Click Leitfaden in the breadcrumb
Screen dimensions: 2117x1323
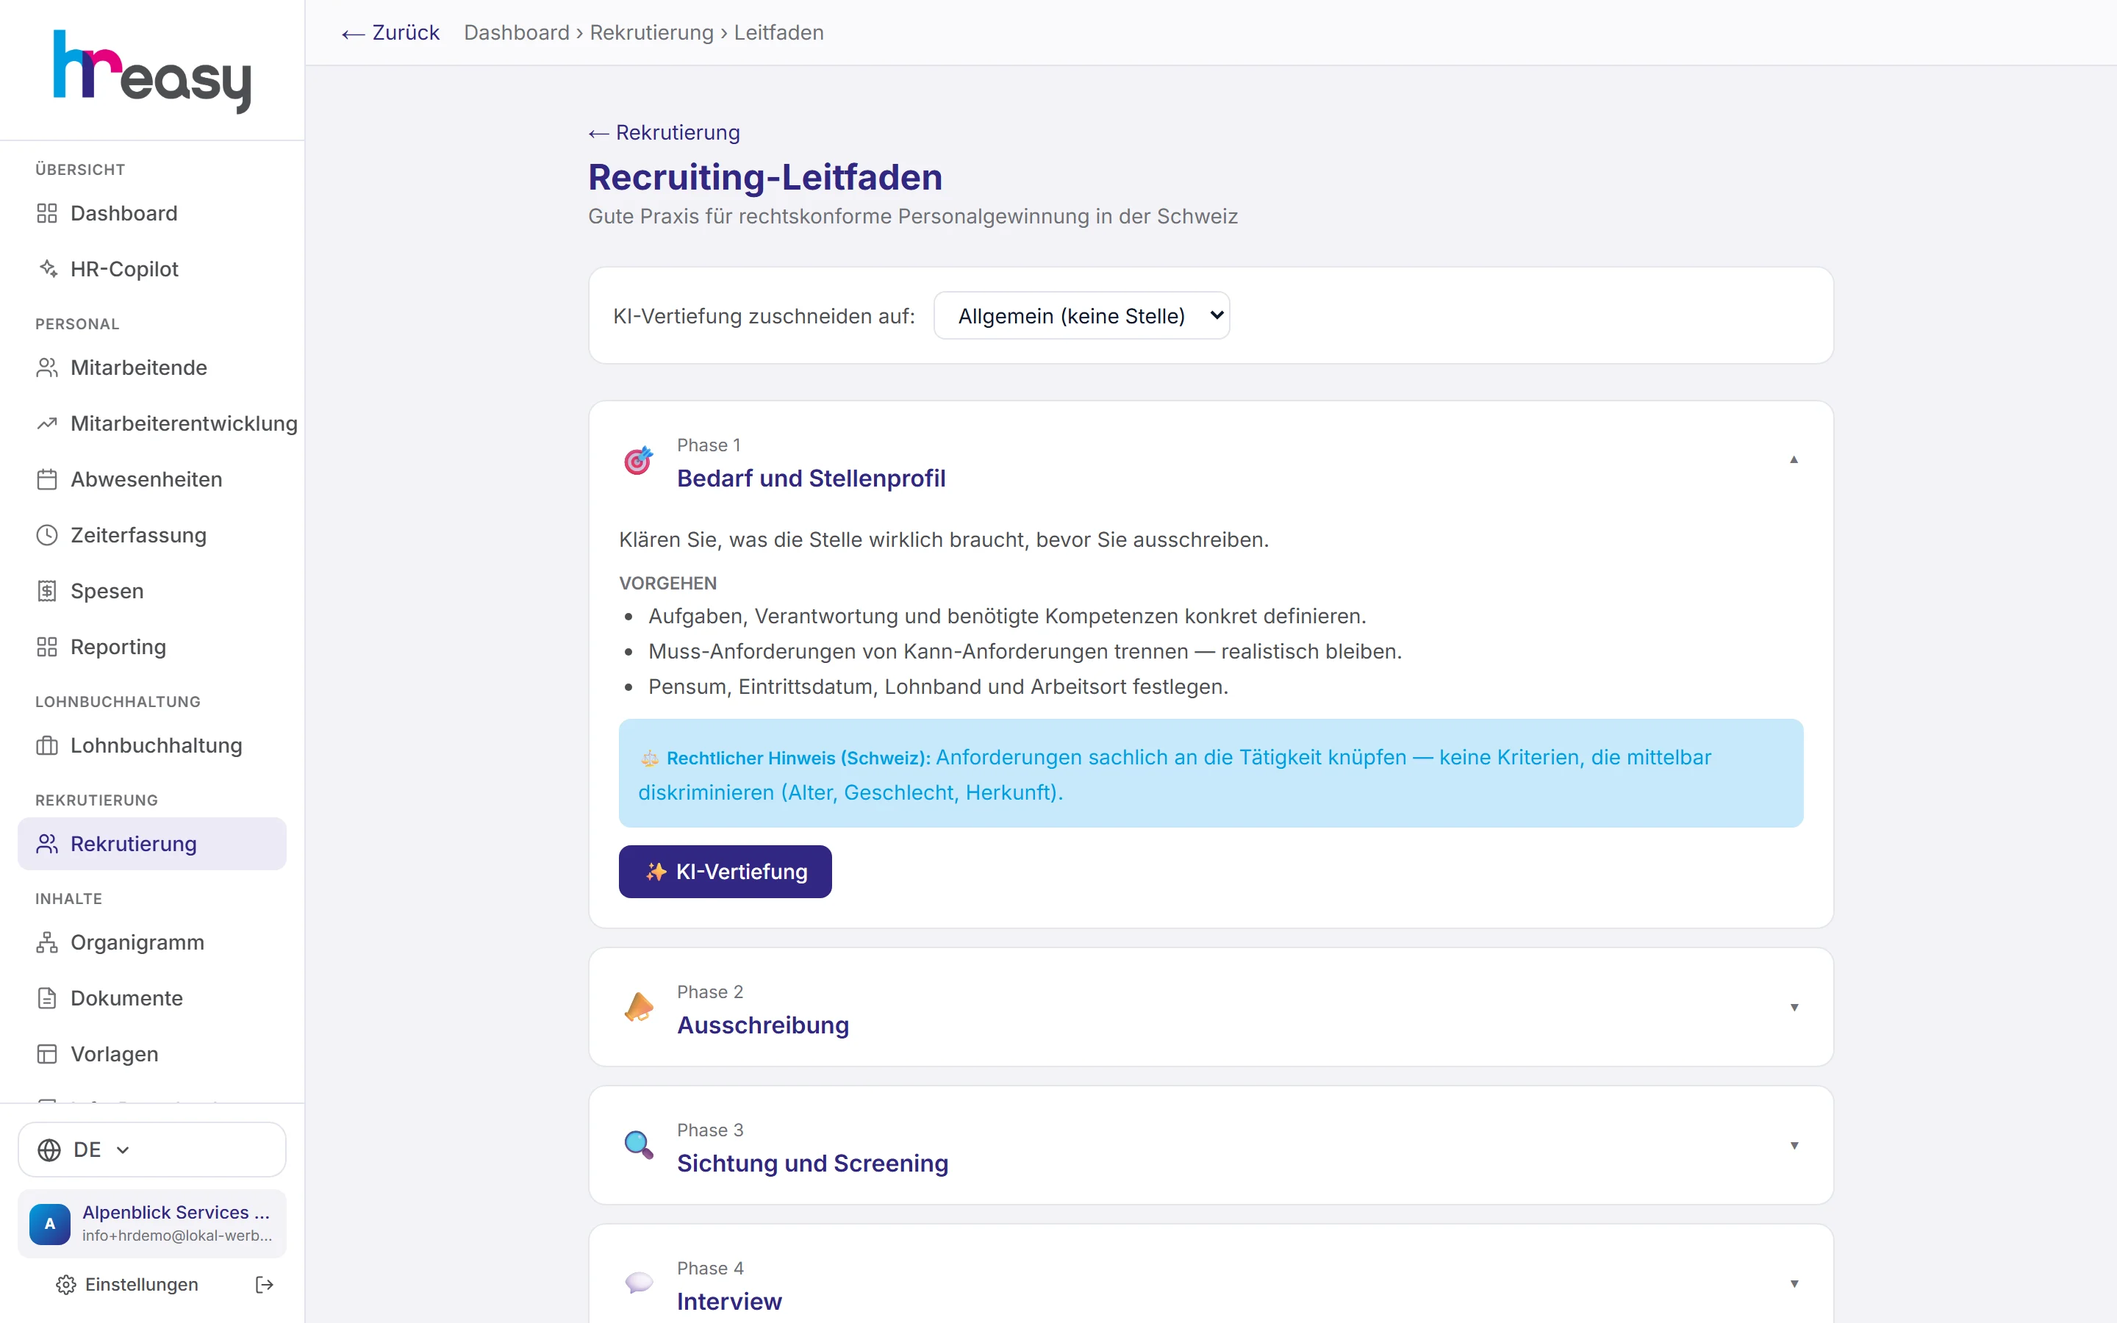click(778, 32)
